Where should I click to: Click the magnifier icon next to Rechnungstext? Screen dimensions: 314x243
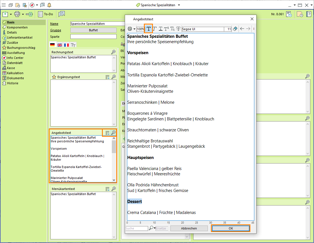(x=113, y=52)
